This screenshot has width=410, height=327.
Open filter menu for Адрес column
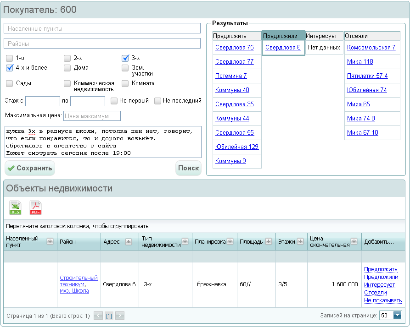129,241
